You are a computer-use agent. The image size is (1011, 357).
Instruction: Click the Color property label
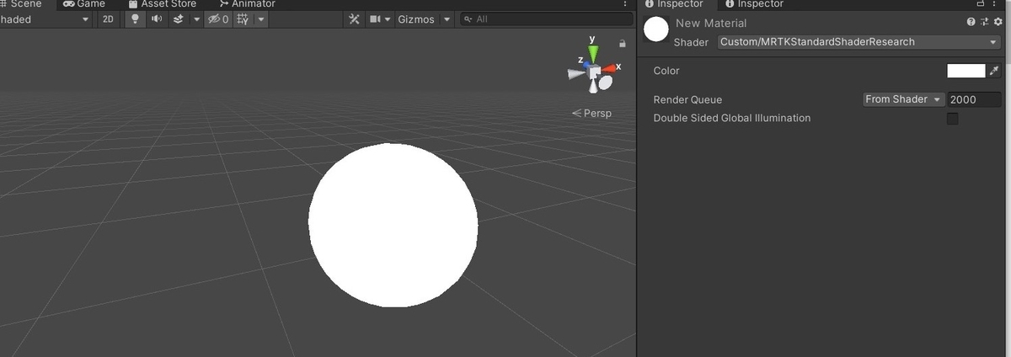pyautogui.click(x=666, y=71)
